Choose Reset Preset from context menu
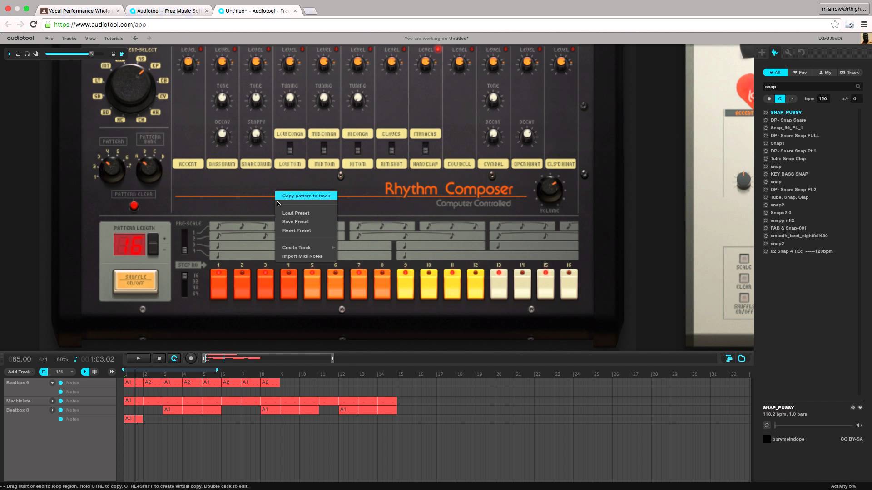872x490 pixels. [297, 230]
